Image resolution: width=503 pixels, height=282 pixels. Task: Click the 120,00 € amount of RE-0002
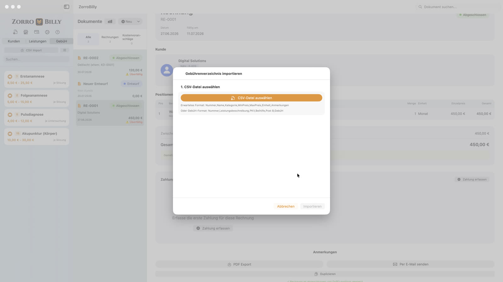[x=135, y=70]
